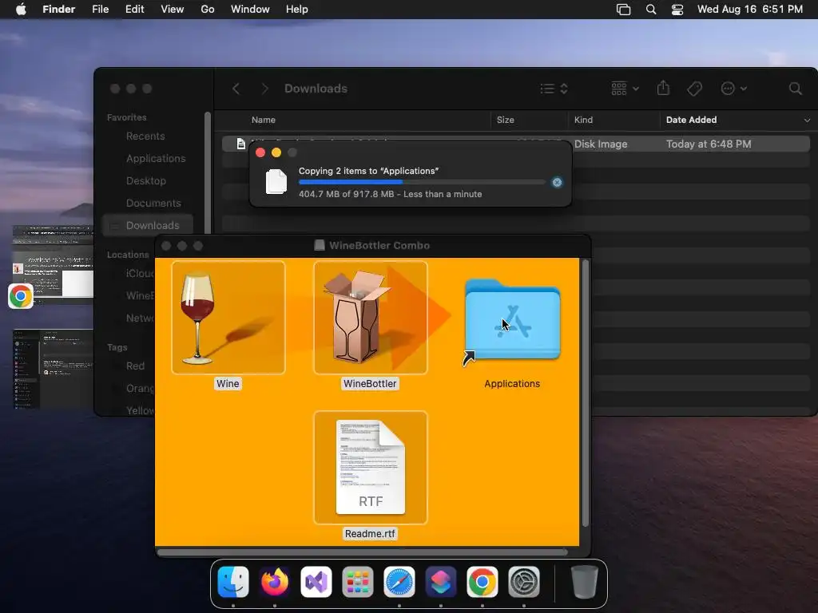818x613 pixels.
Task: Click the WineBottler Combo window title
Action: pyautogui.click(x=379, y=246)
